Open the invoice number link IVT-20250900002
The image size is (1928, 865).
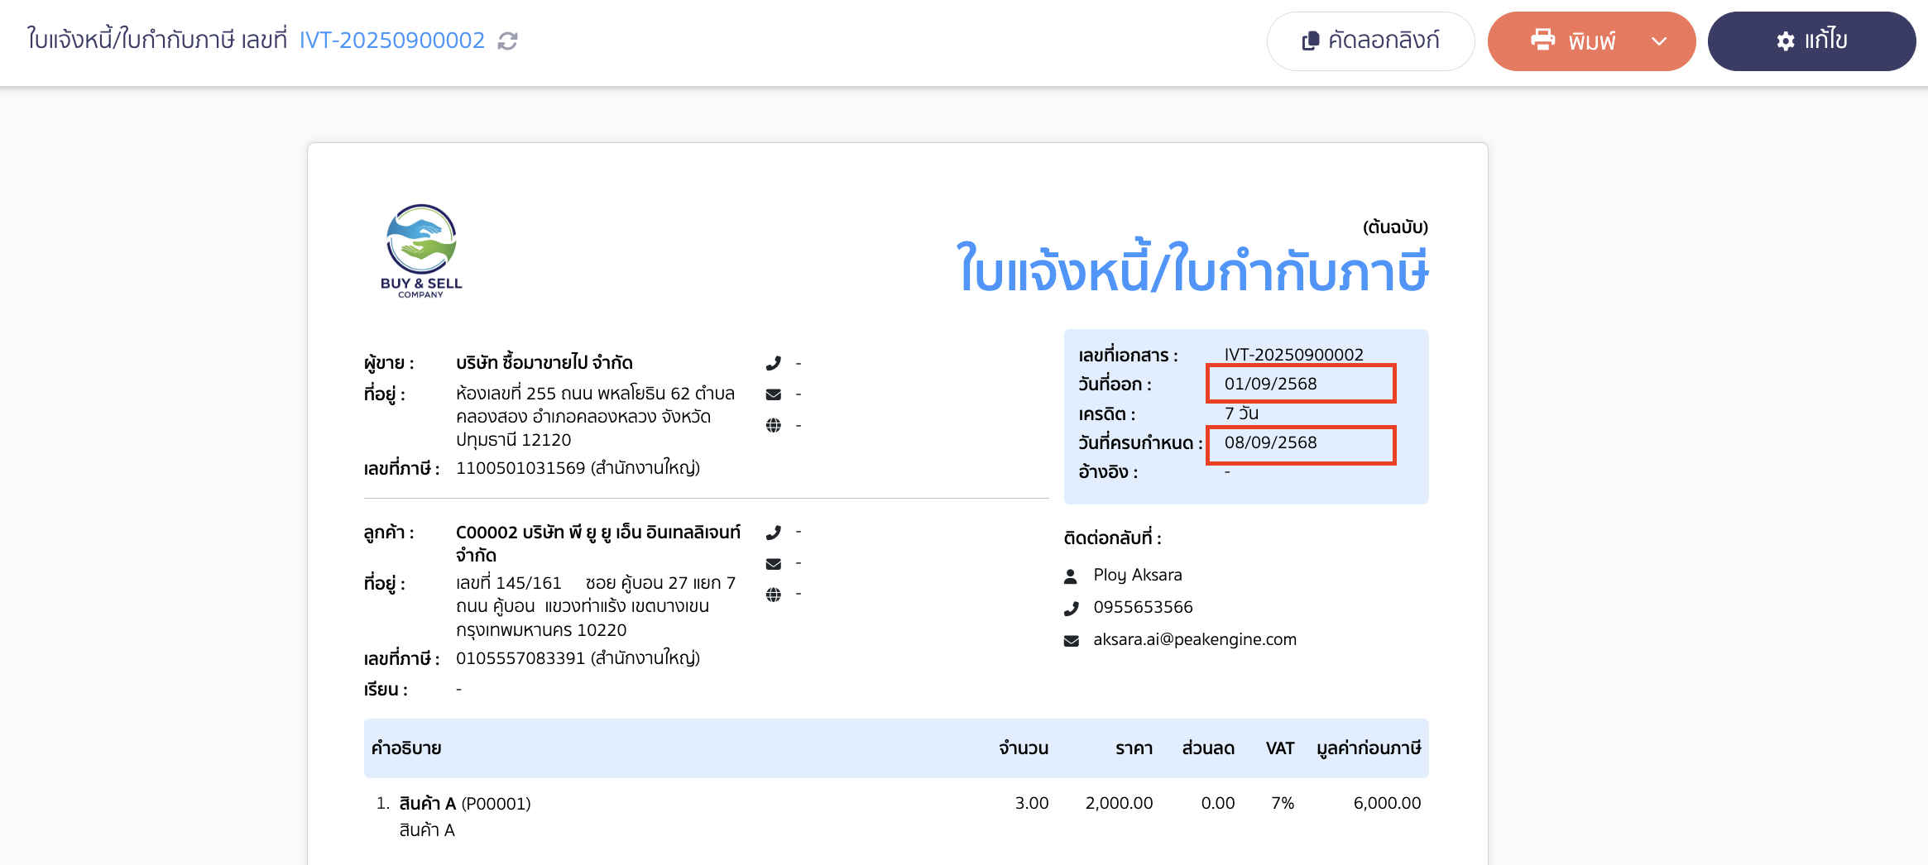[x=392, y=40]
